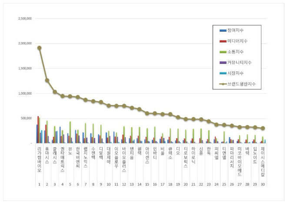Image resolution: width=287 pixels, height=204 pixels.
Task: Click the line marker for rank 2 휴마시스
Action: click(47, 80)
